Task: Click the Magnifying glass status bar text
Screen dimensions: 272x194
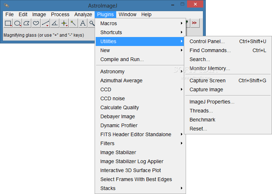Action: [44, 35]
